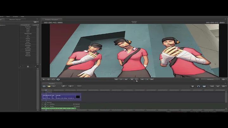
Task: Go to next clip bracket button
Action: [147, 80]
